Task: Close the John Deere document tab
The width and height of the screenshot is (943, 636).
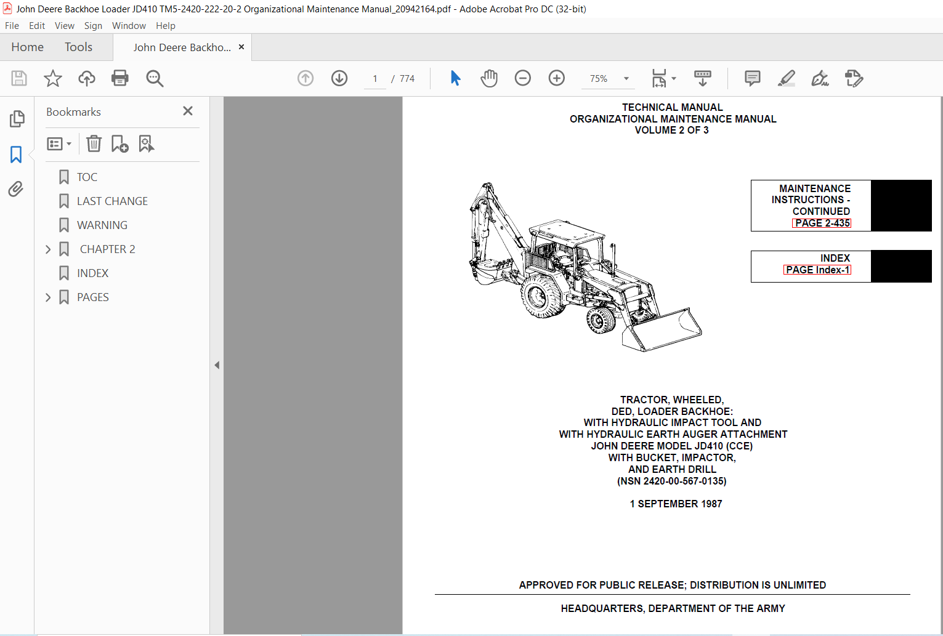Action: [241, 47]
